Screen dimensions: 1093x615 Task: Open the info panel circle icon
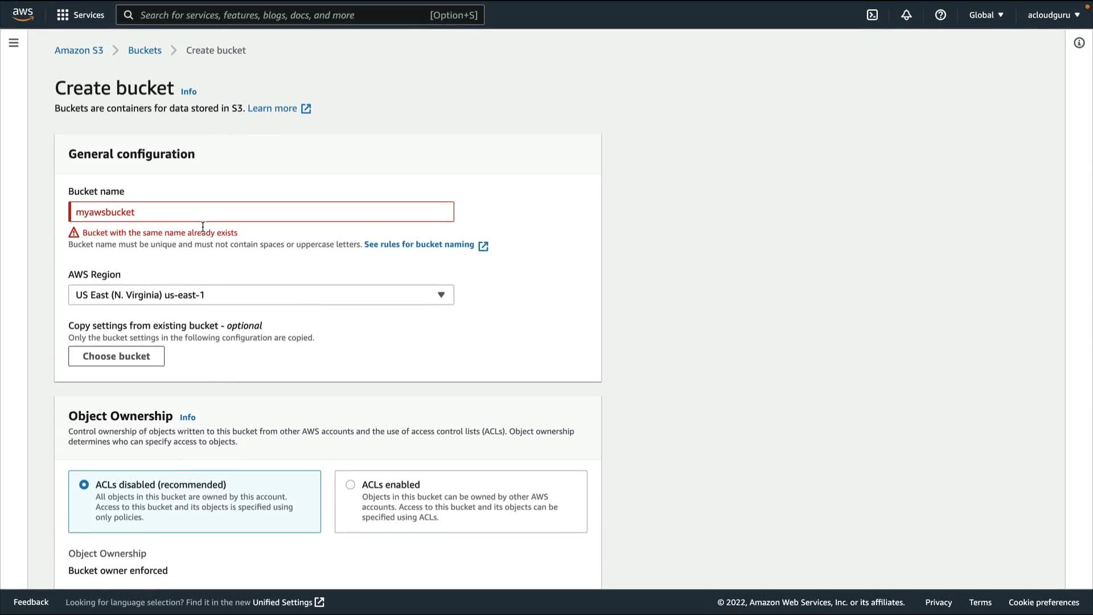[1079, 43]
